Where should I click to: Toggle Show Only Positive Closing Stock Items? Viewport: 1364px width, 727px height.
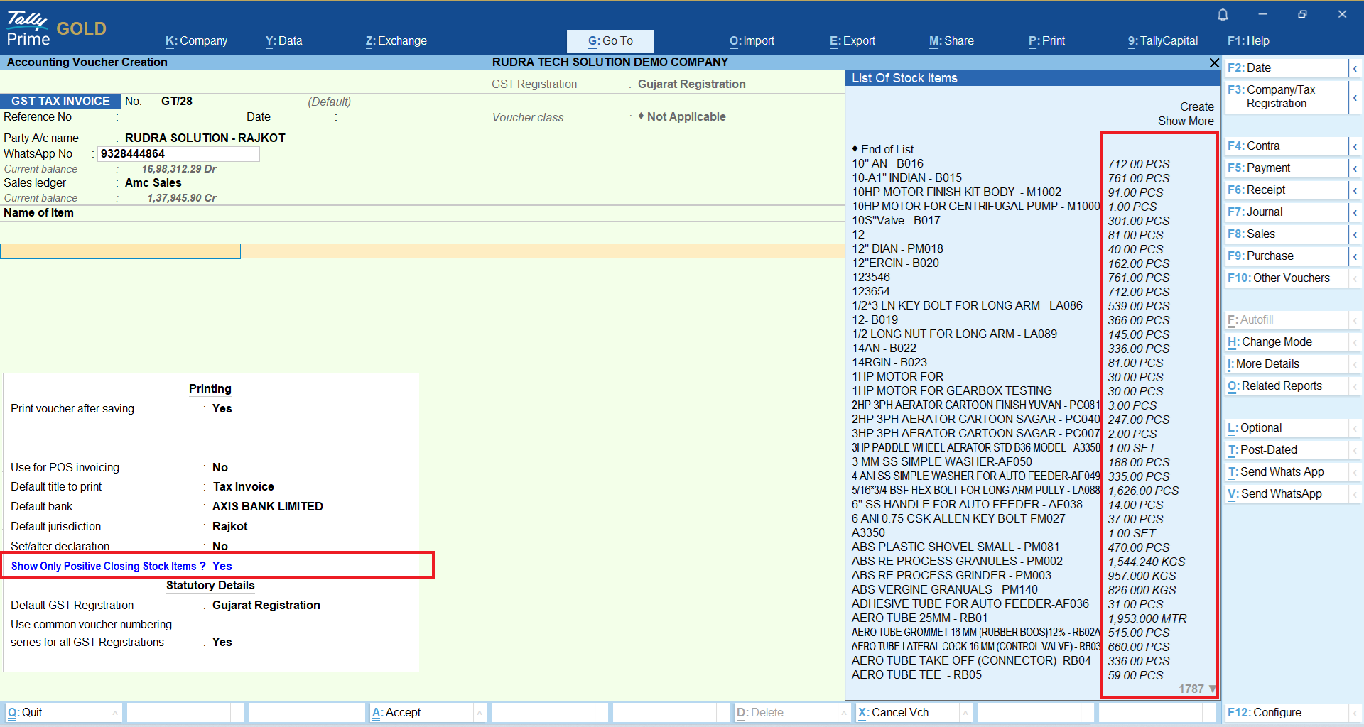coord(222,566)
